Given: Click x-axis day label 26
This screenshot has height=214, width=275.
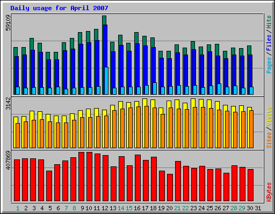Looking at the screenshot, I should [x=218, y=208].
